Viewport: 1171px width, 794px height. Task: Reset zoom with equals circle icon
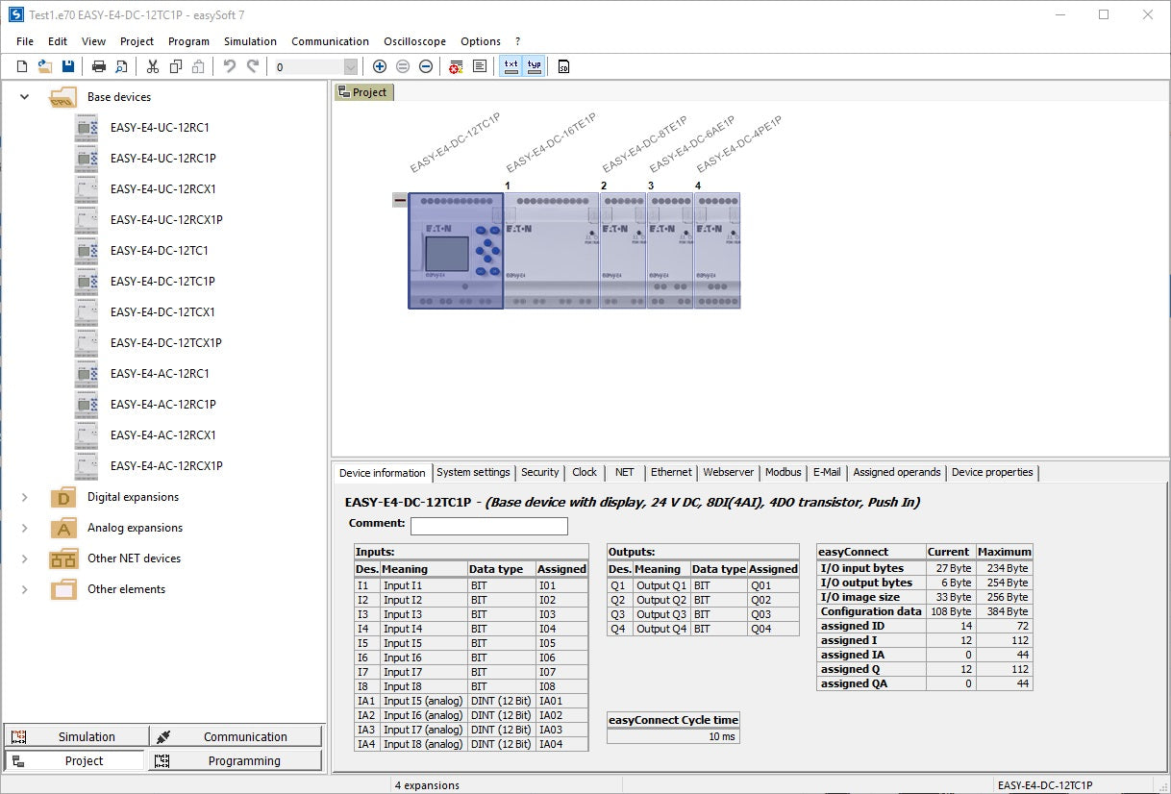(x=403, y=66)
